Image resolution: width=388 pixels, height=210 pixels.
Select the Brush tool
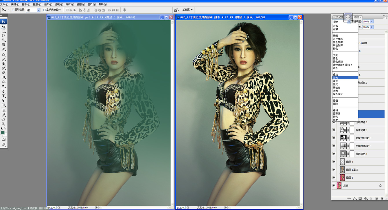pos(3,59)
